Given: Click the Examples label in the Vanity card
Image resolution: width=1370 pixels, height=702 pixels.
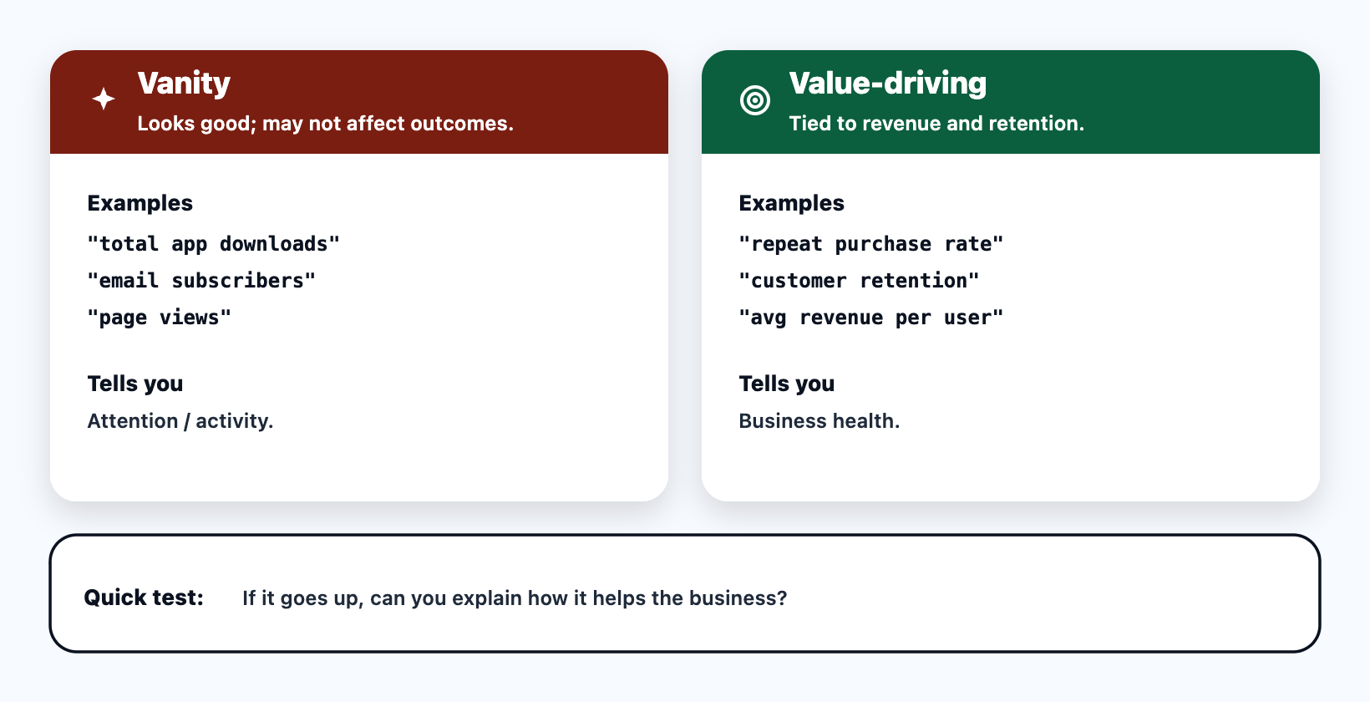Looking at the screenshot, I should 140,203.
